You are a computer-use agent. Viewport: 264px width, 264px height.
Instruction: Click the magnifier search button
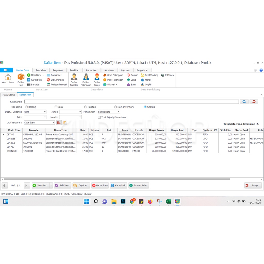coord(244,102)
